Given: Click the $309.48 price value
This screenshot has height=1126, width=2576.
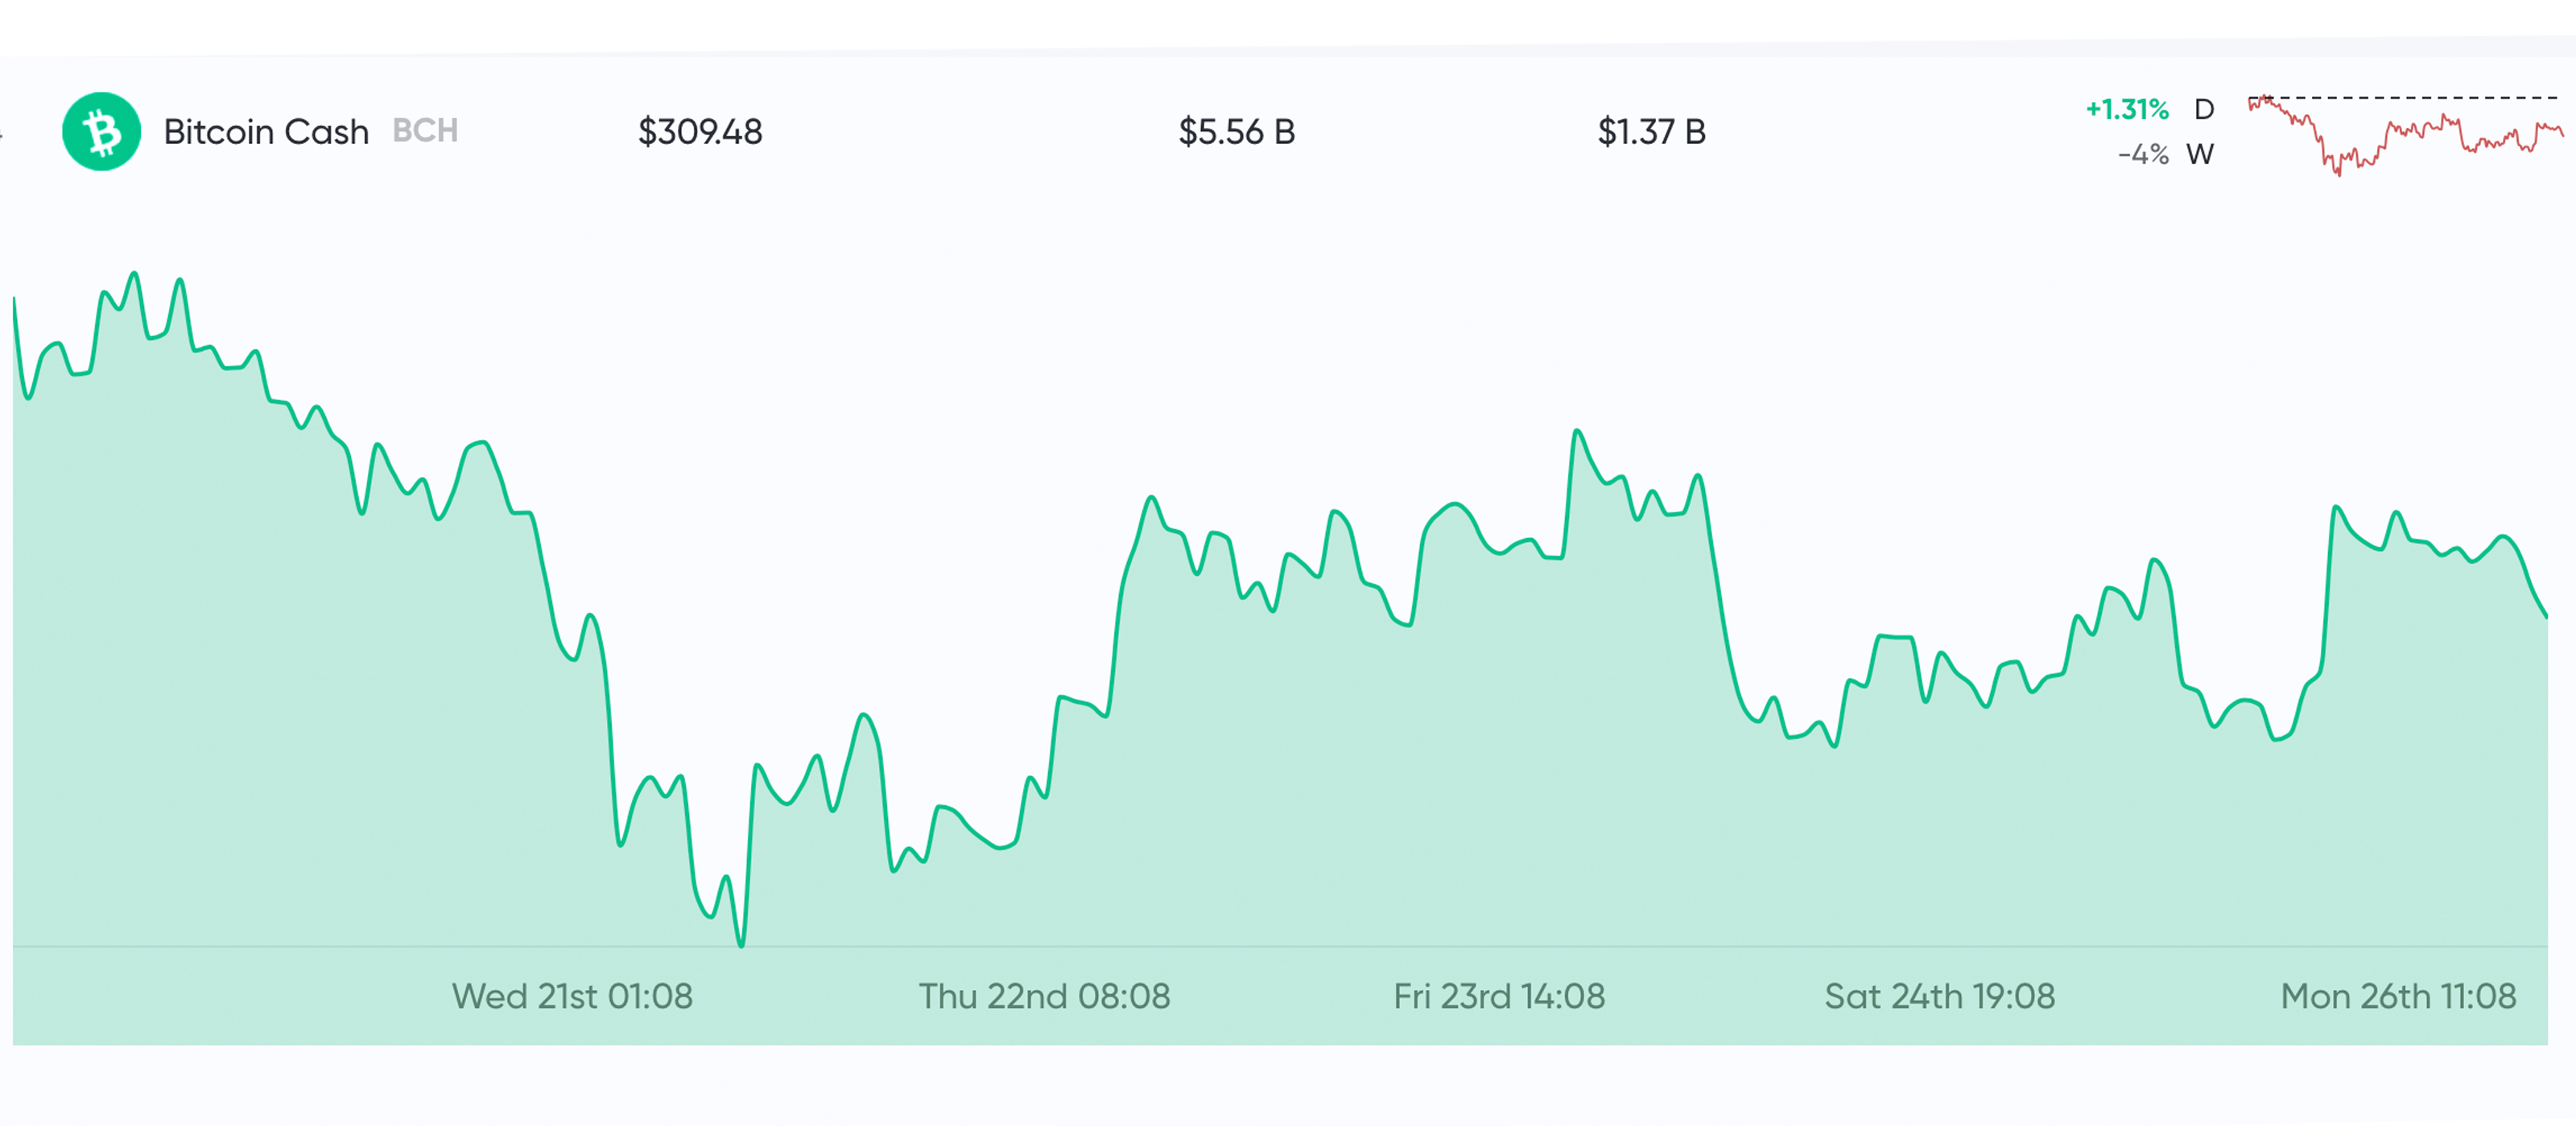Looking at the screenshot, I should click(x=700, y=132).
